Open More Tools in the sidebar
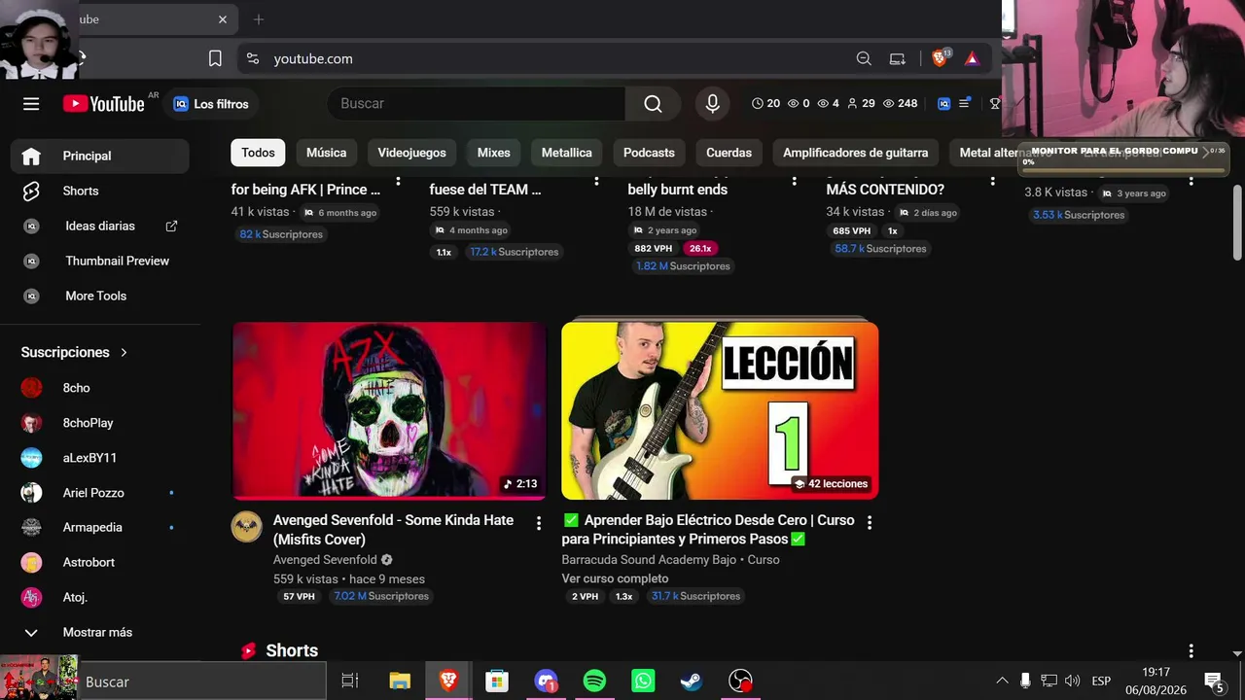The width and height of the screenshot is (1245, 700). (100, 296)
